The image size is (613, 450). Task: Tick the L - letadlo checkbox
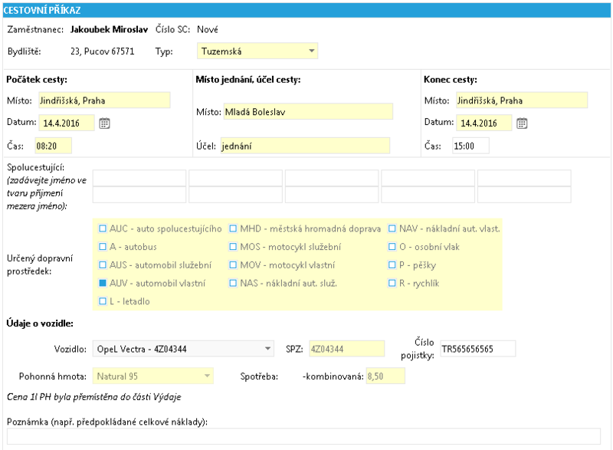click(x=103, y=301)
